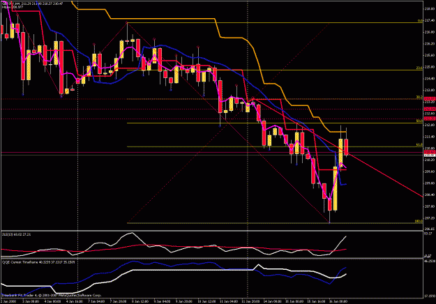
Task: Click the 4 Jan 00:00 time label
Action: [52, 301]
